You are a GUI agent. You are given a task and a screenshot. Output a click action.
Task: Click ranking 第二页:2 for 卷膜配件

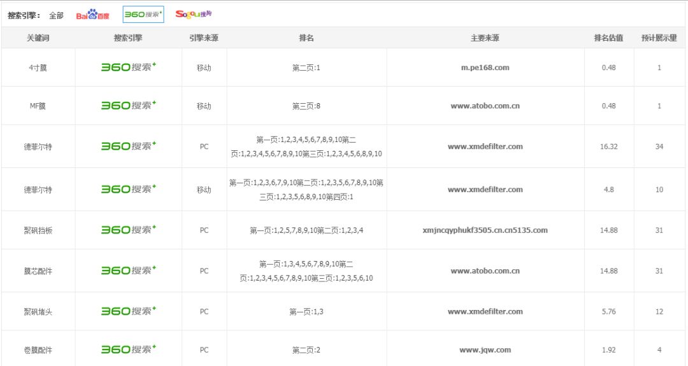pyautogui.click(x=306, y=350)
